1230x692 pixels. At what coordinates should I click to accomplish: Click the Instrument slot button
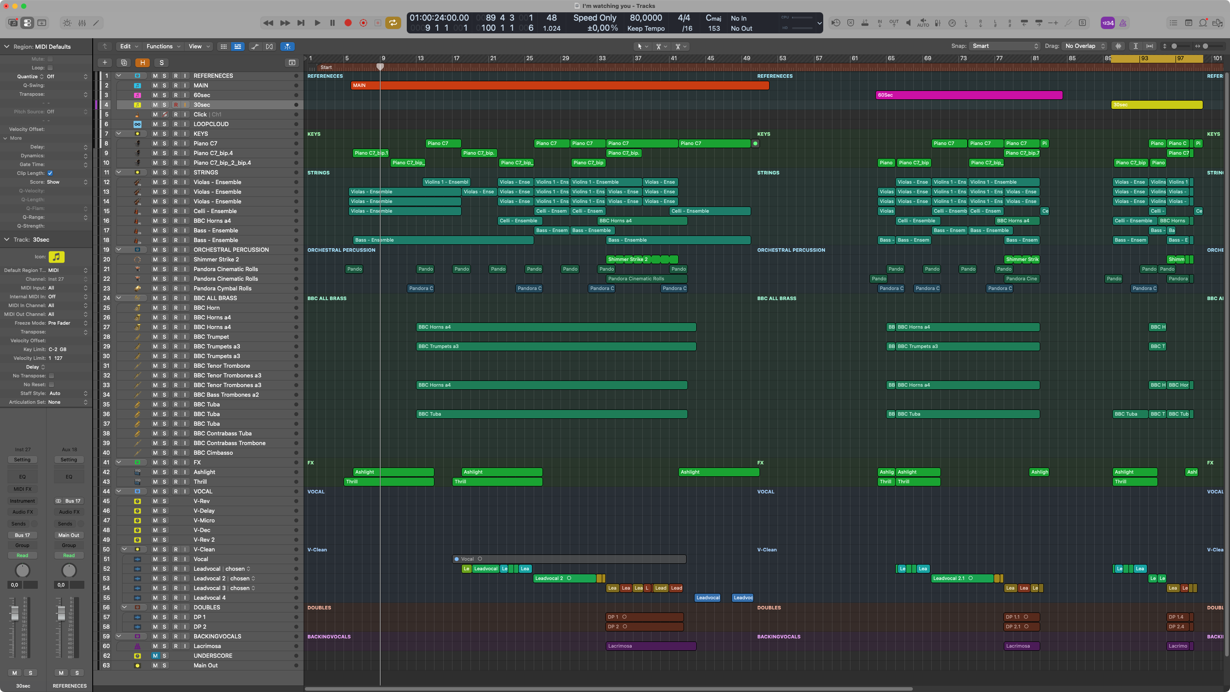click(22, 501)
